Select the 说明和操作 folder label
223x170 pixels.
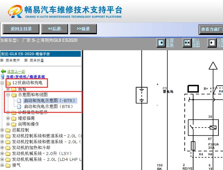tap(28, 124)
